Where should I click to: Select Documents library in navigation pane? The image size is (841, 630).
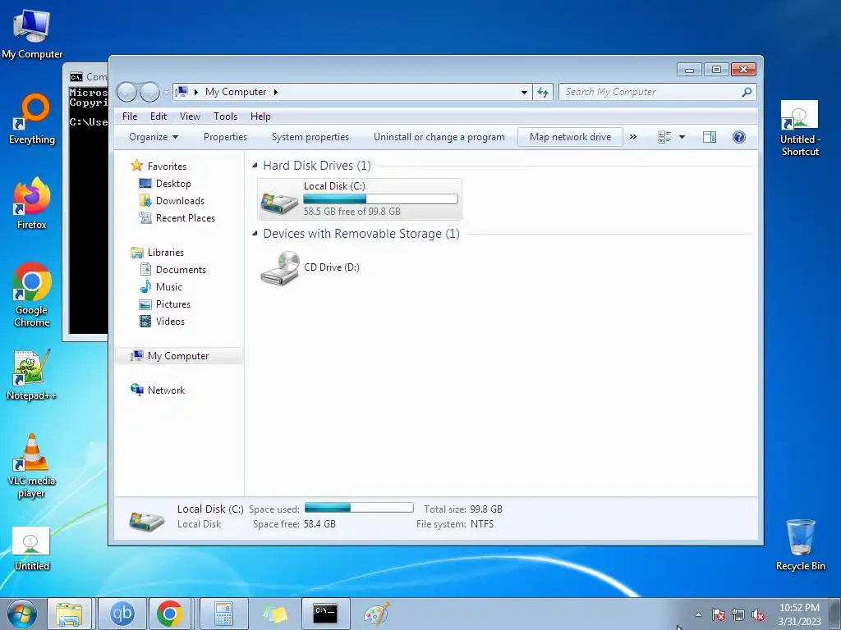181,269
